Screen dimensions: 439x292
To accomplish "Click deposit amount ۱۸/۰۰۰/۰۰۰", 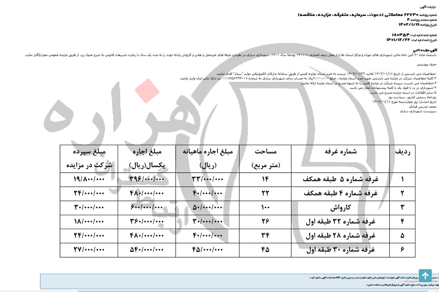I will click(89, 222).
